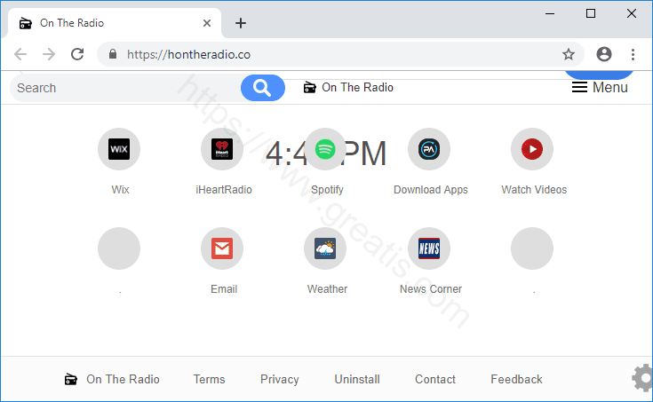This screenshot has width=653, height=402.
Task: Click the Uninstall footer link
Action: pos(357,379)
